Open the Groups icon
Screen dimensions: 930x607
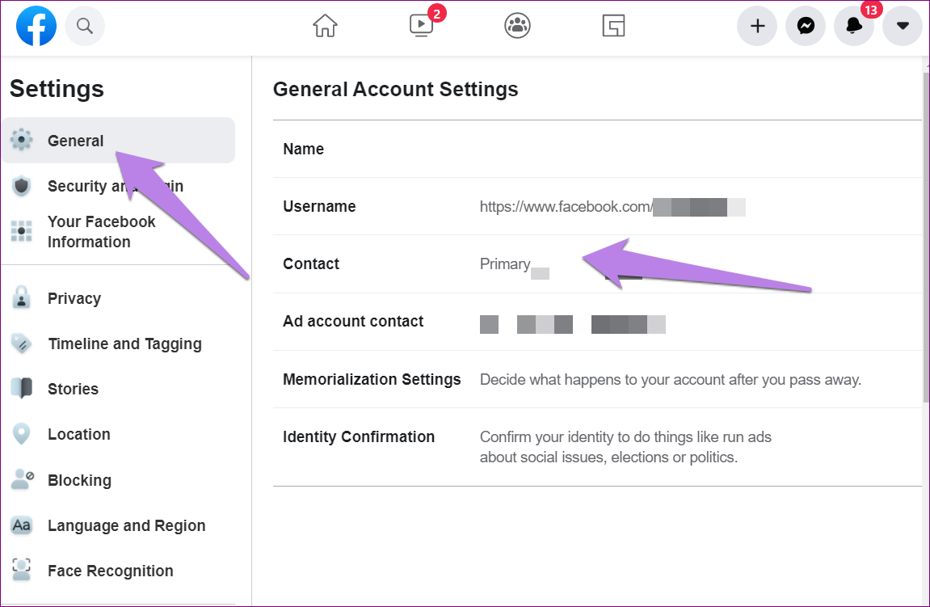tap(517, 27)
